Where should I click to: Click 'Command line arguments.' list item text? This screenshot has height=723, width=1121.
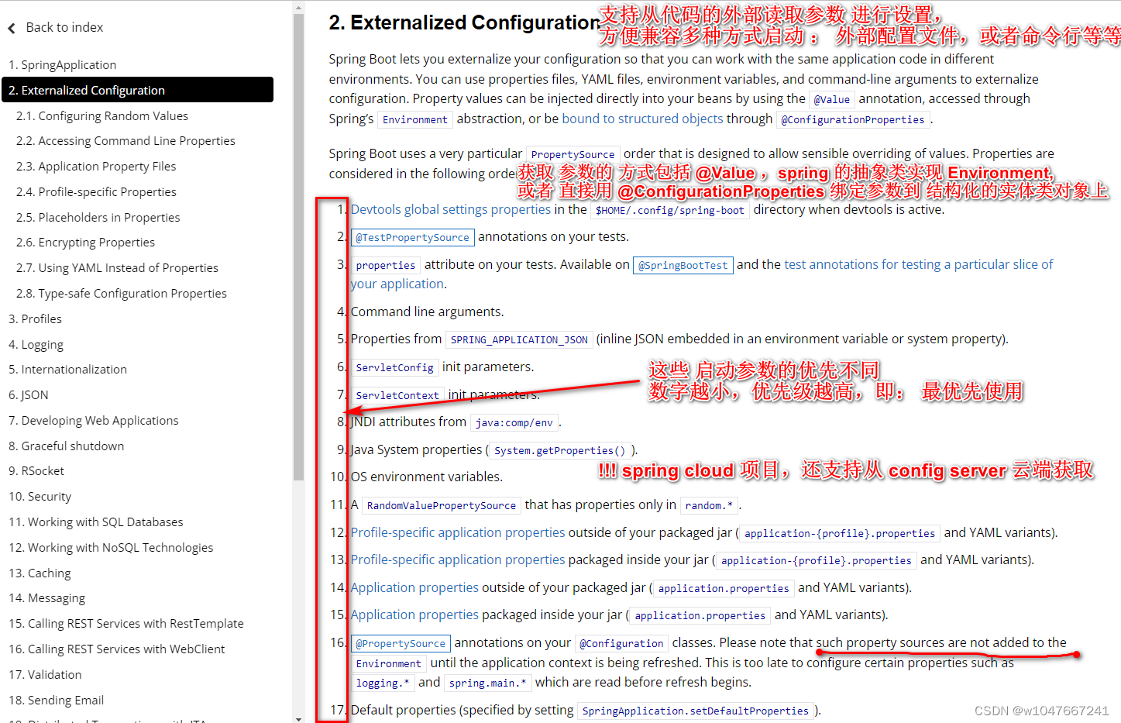(427, 312)
